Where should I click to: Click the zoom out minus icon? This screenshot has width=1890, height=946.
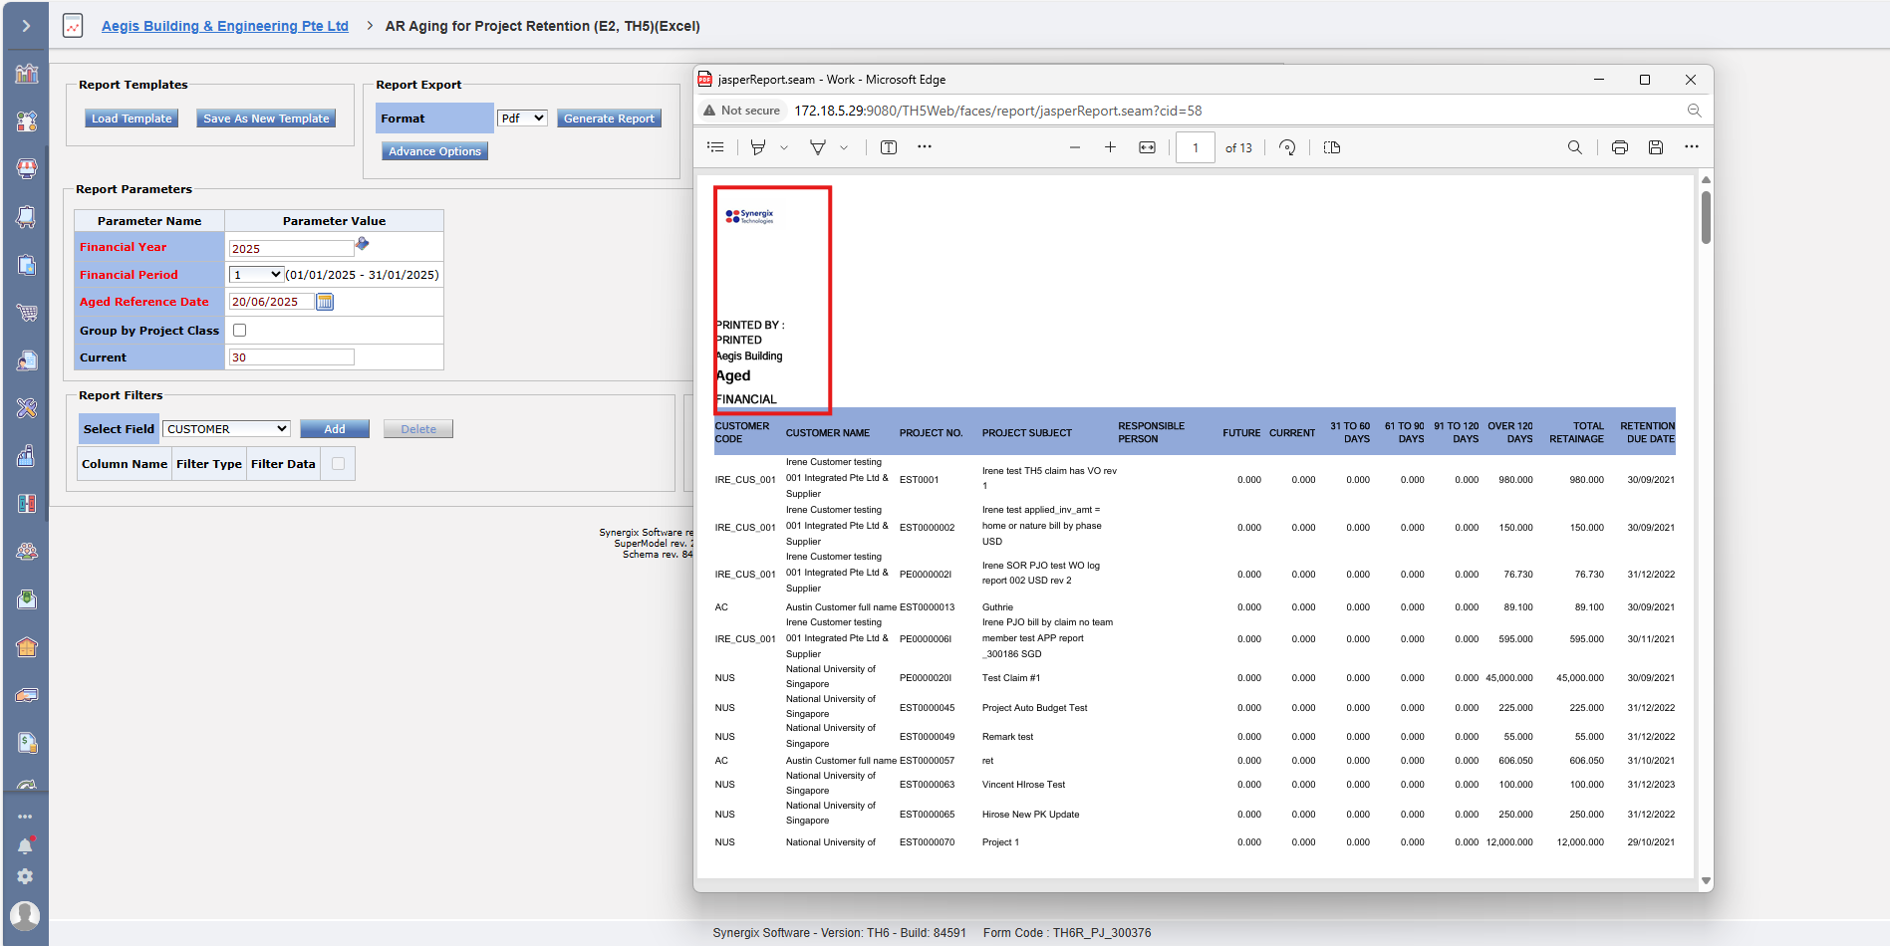[1074, 147]
